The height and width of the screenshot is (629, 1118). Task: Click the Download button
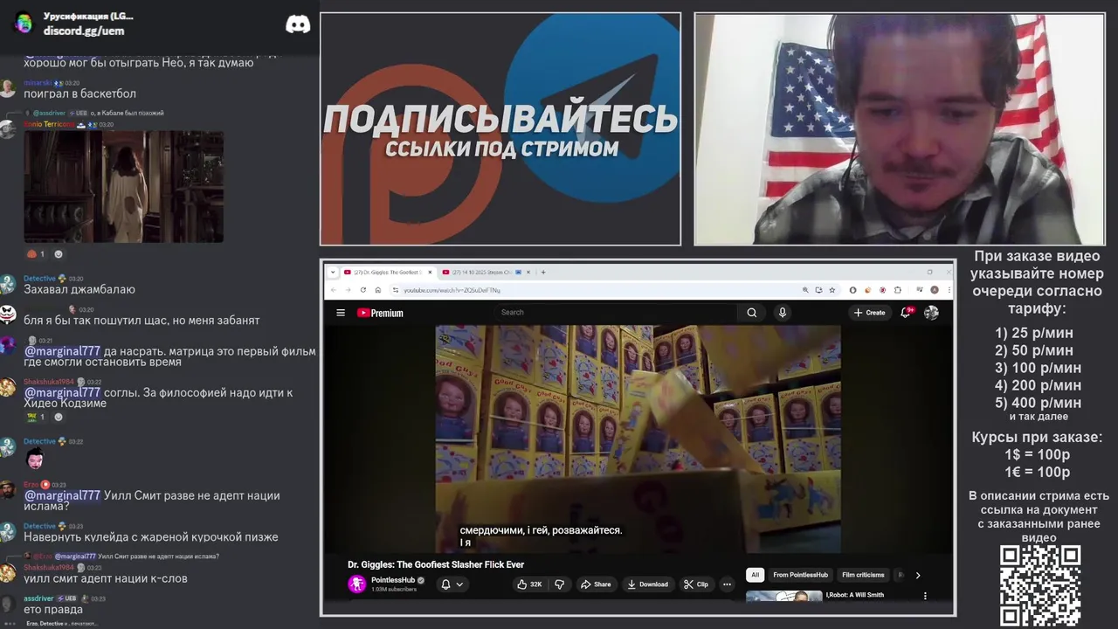click(x=647, y=584)
